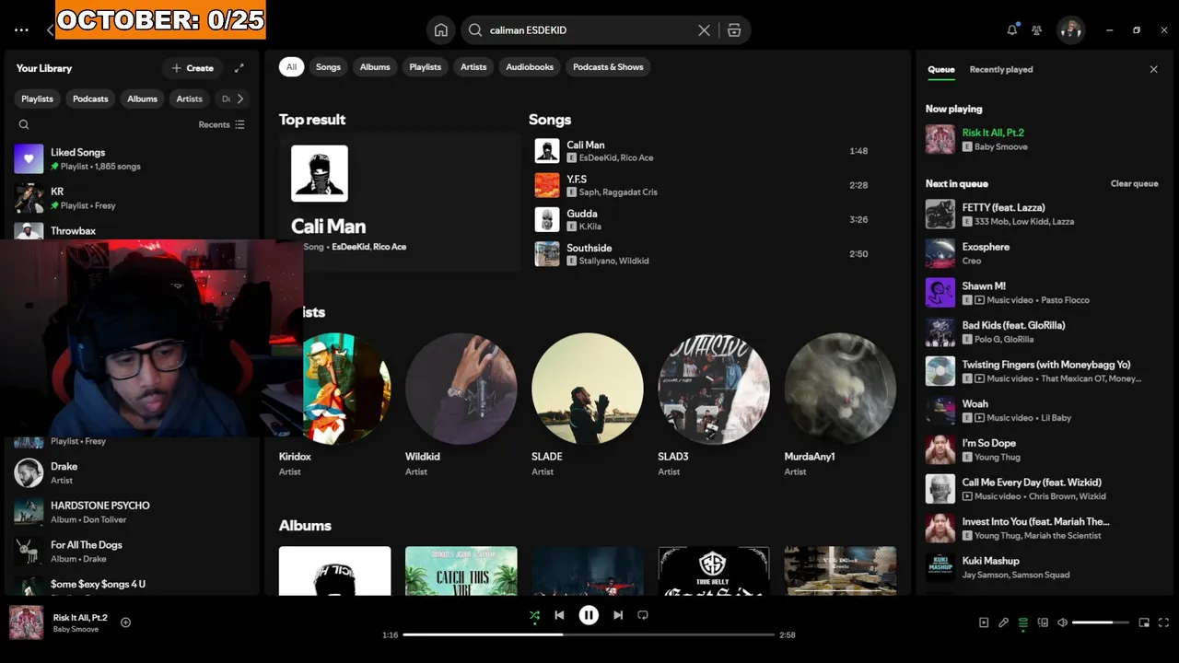Image resolution: width=1179 pixels, height=663 pixels.
Task: Pause the current song
Action: (x=589, y=615)
